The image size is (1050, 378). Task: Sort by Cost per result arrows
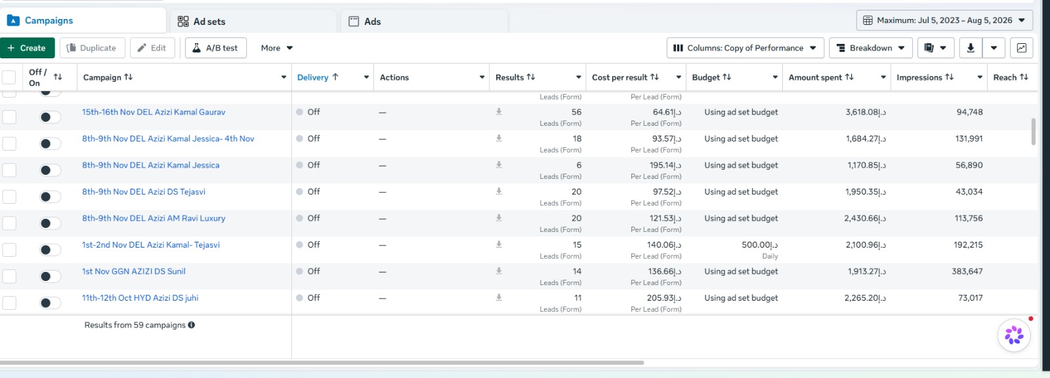[x=654, y=77]
